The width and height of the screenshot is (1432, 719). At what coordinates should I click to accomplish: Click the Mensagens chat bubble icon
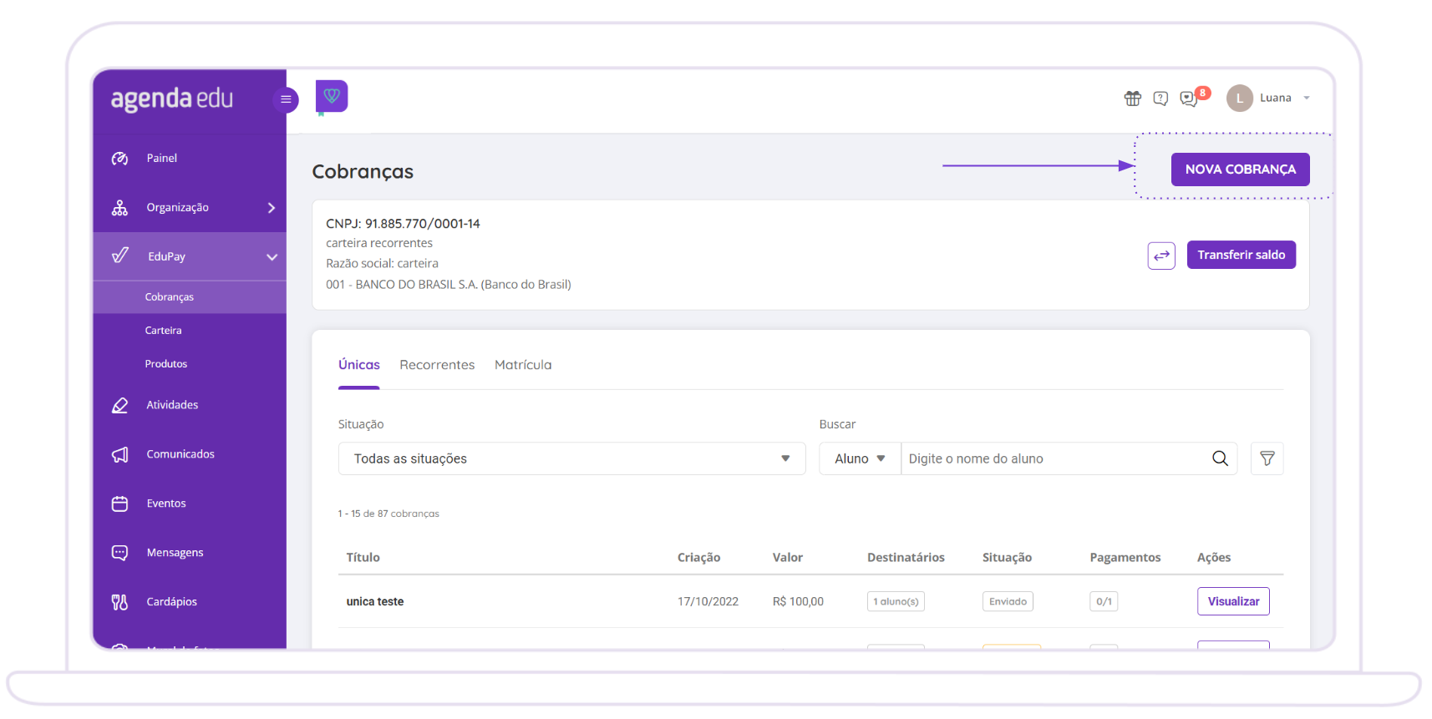120,553
